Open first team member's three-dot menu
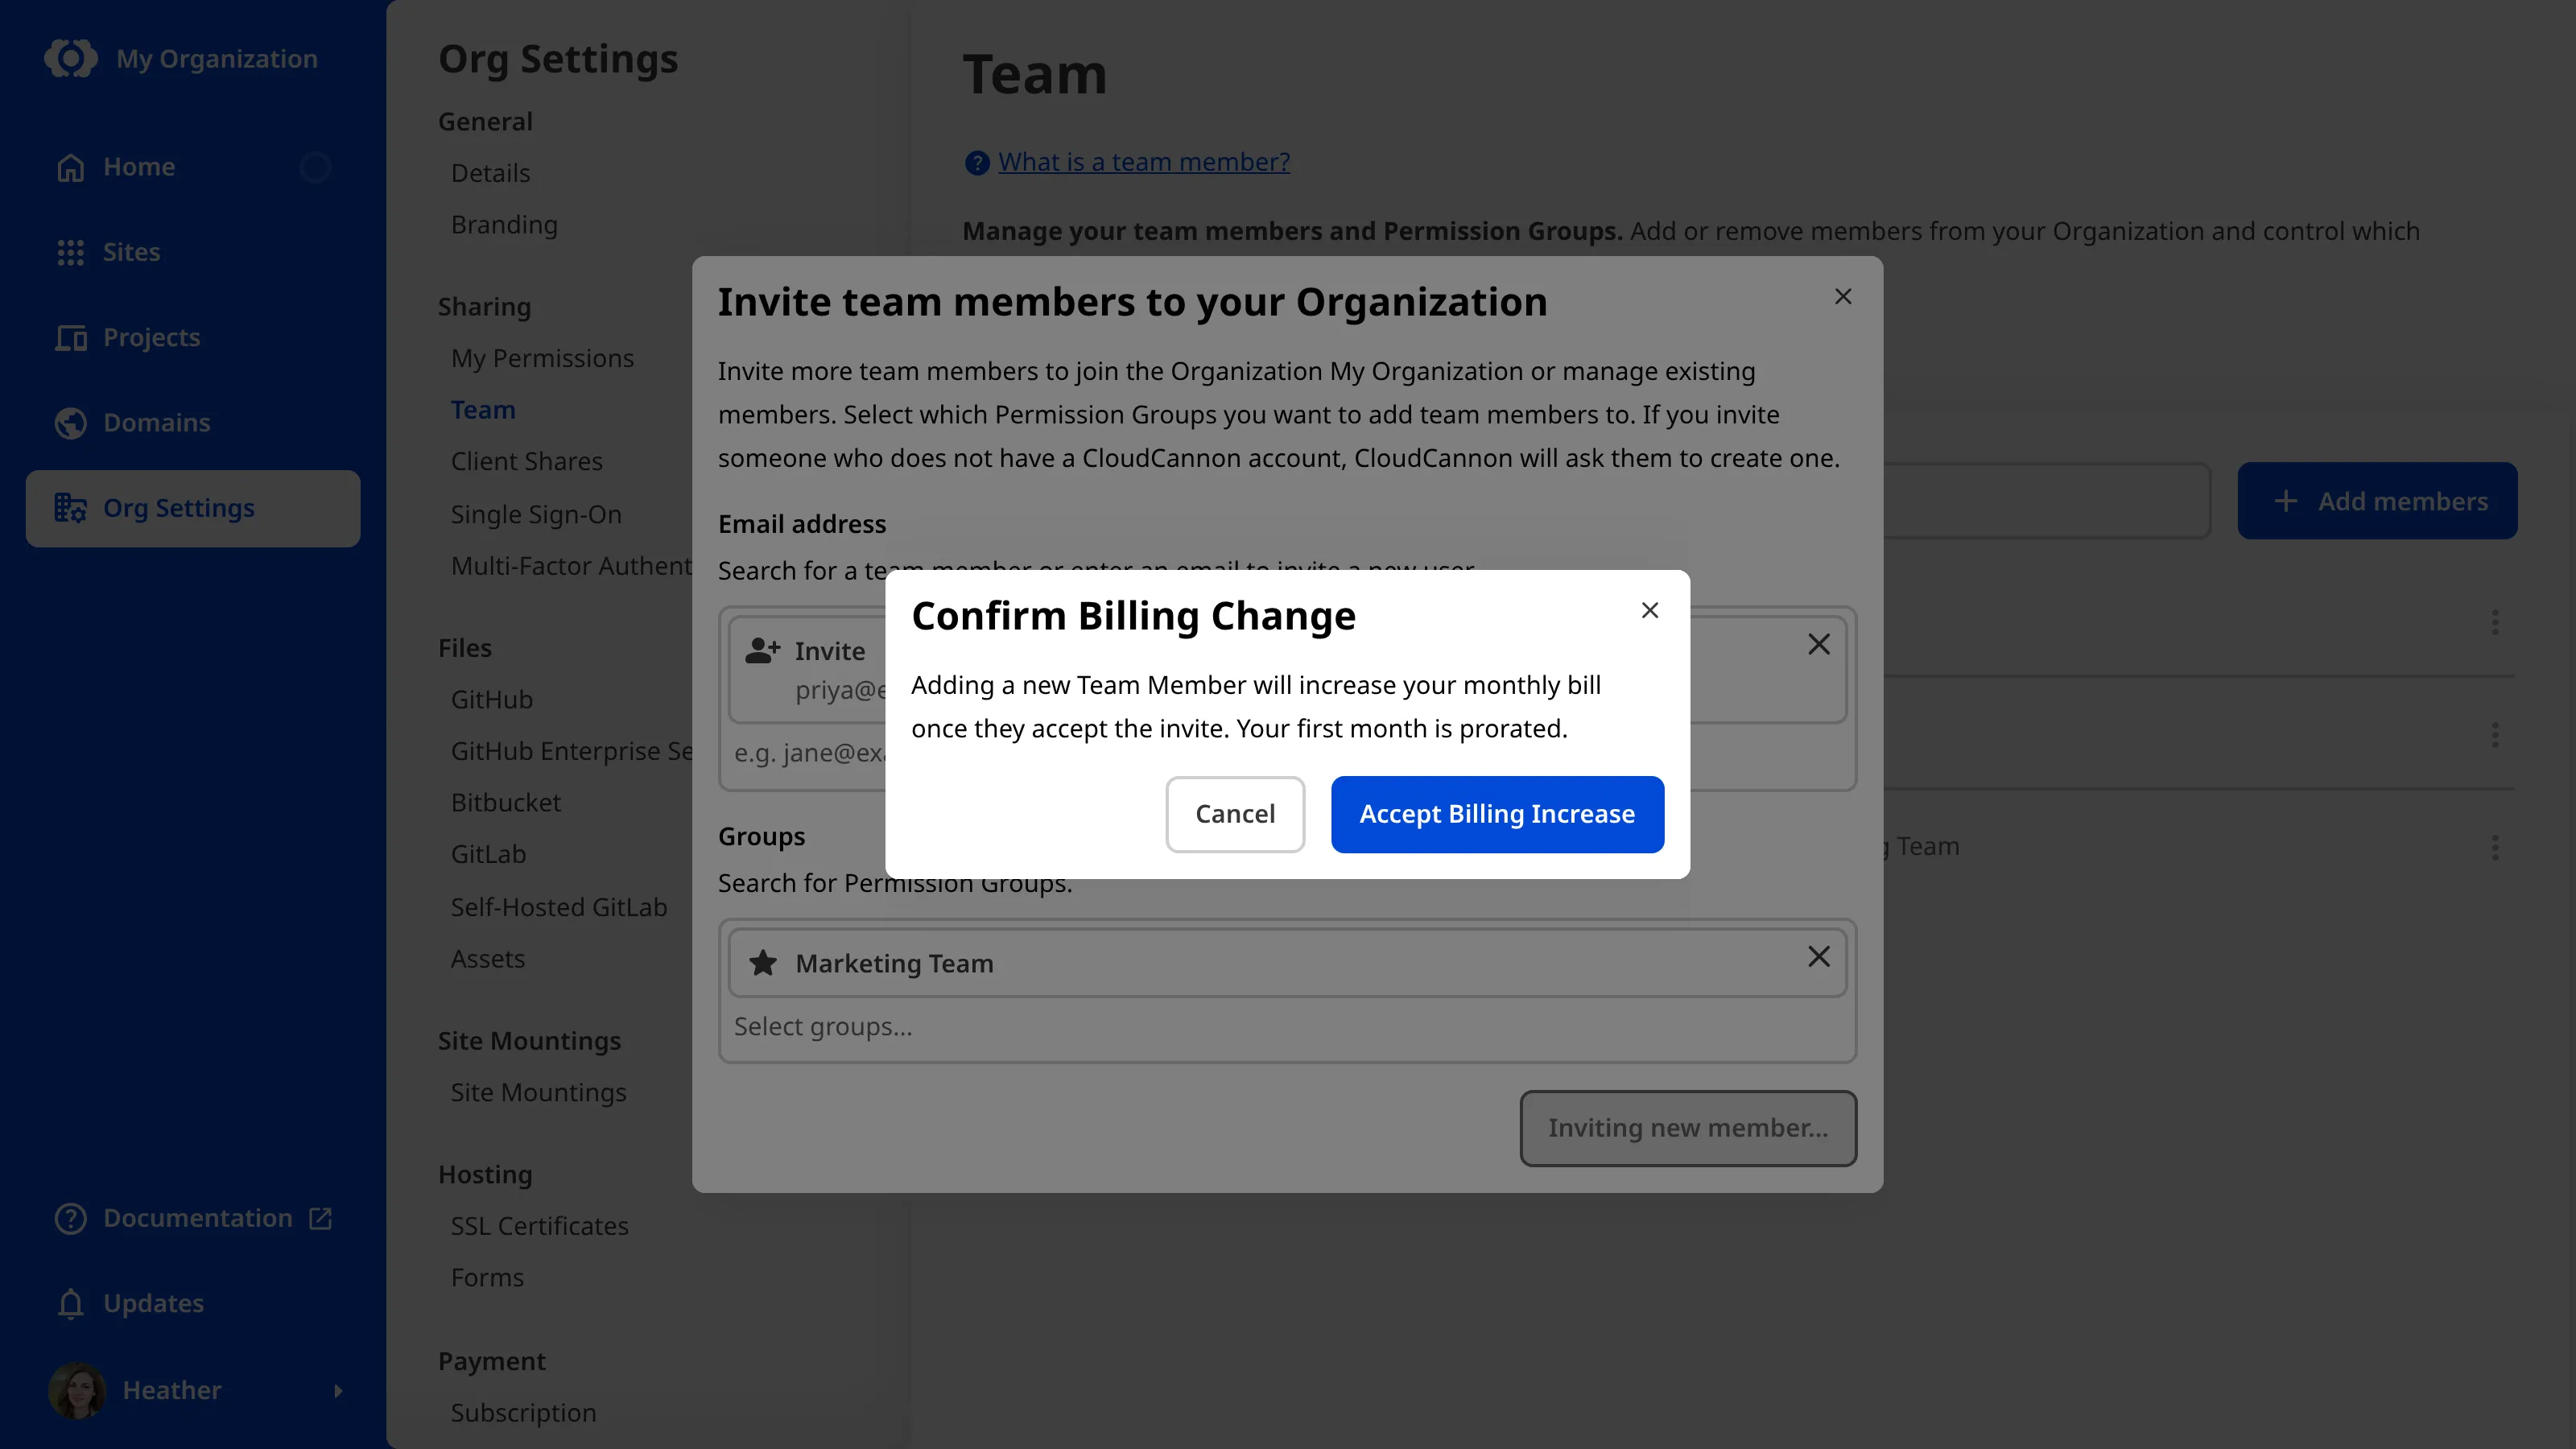The width and height of the screenshot is (2576, 1449). pos(2495,622)
